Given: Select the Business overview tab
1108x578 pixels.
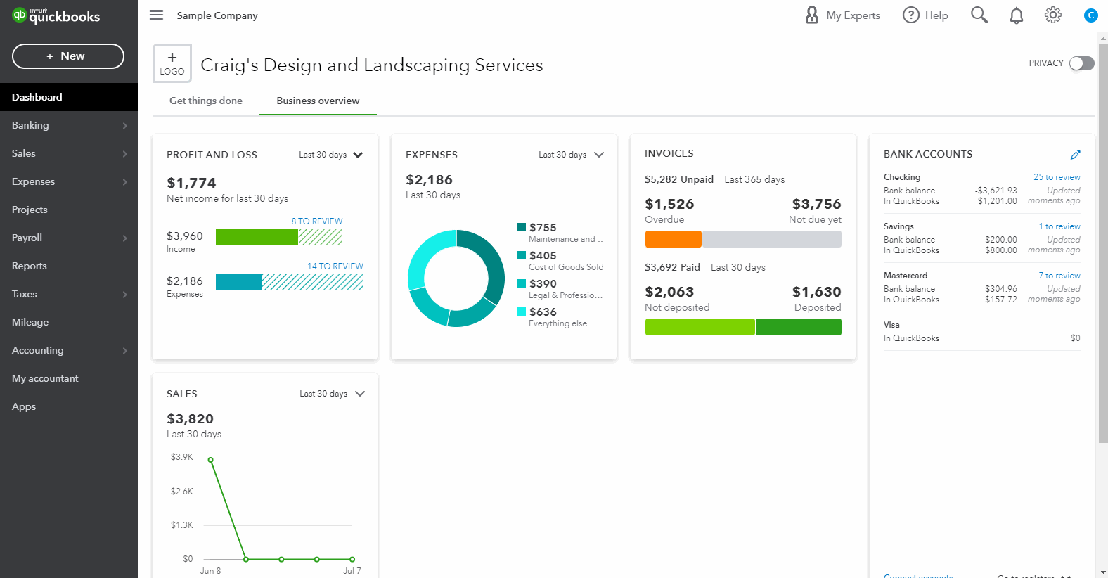Looking at the screenshot, I should click(x=318, y=101).
